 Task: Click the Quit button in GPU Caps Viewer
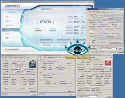point(120,52)
